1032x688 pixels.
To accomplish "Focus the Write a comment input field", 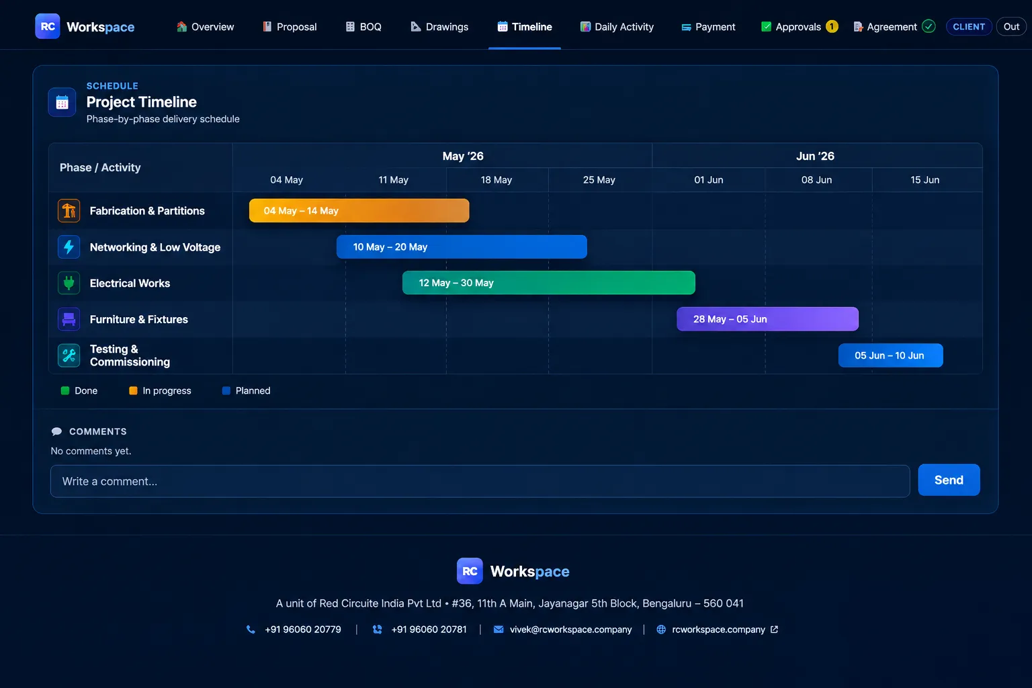I will 480,481.
